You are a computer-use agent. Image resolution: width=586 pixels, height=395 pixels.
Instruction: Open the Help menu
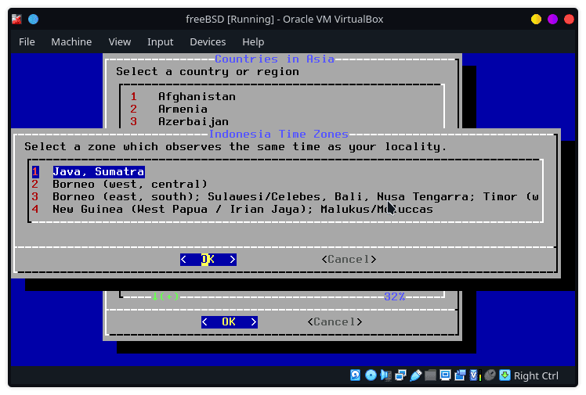(x=253, y=41)
